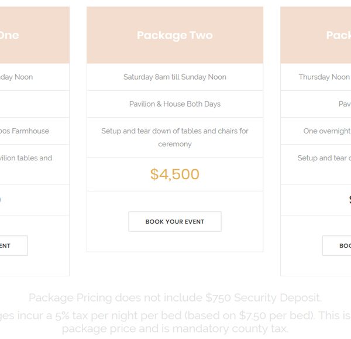Select the Saturday 8am till Sunday Noon row
The height and width of the screenshot is (339, 351).
175,77
